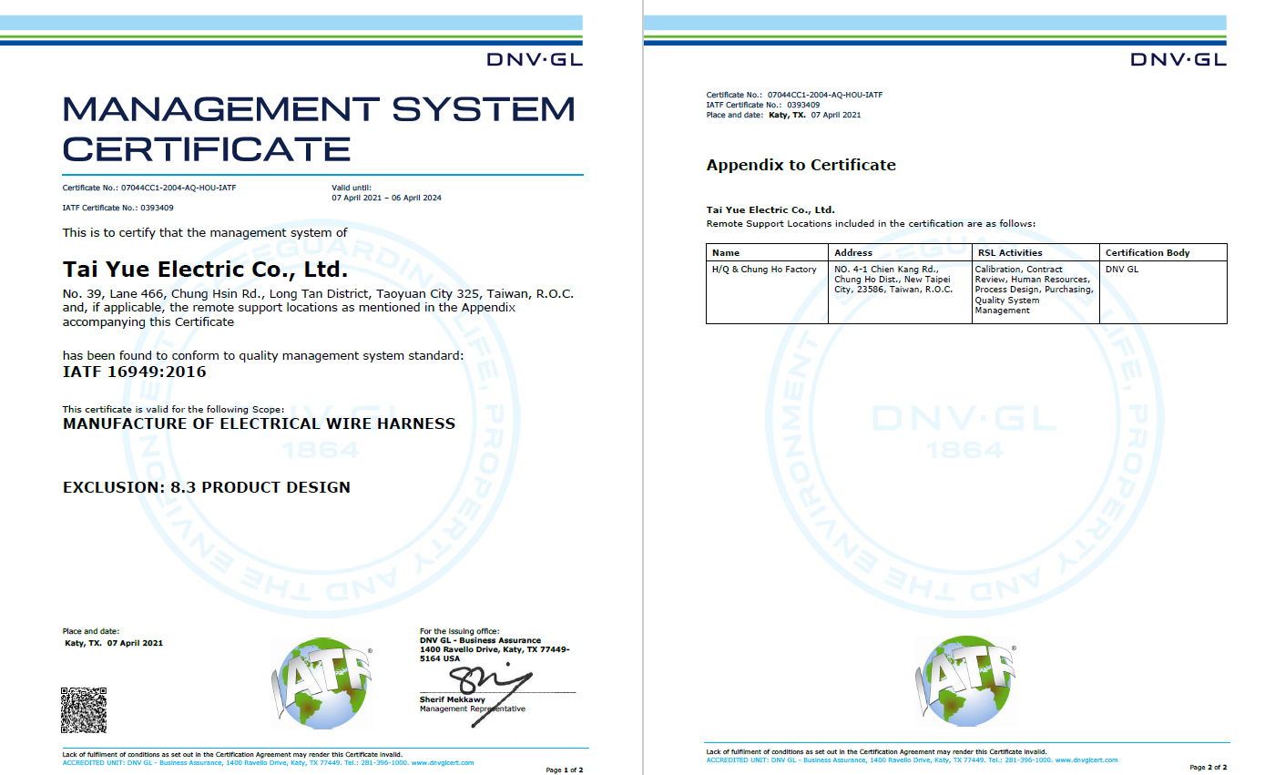Click the Certification Body column header

1147,252
